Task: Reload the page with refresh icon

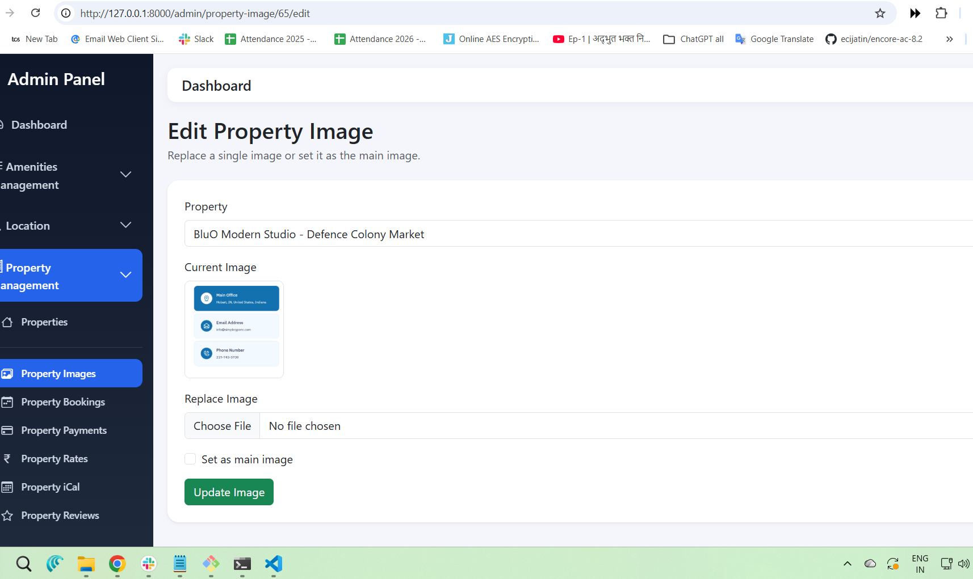Action: click(35, 13)
